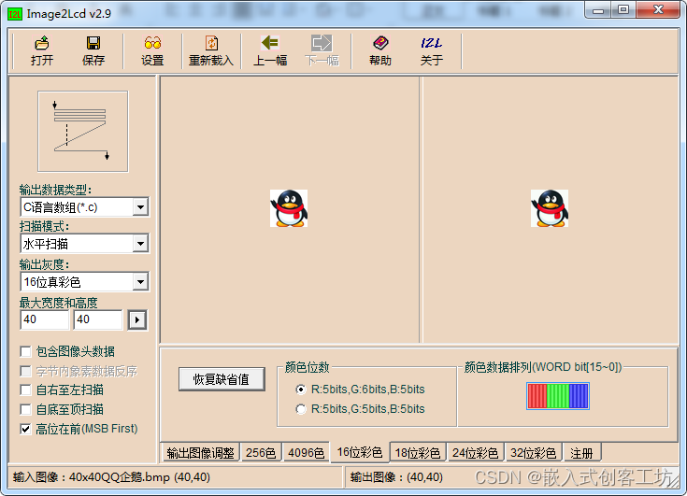Click the Image2Lcd title bar app icon

(x=14, y=14)
